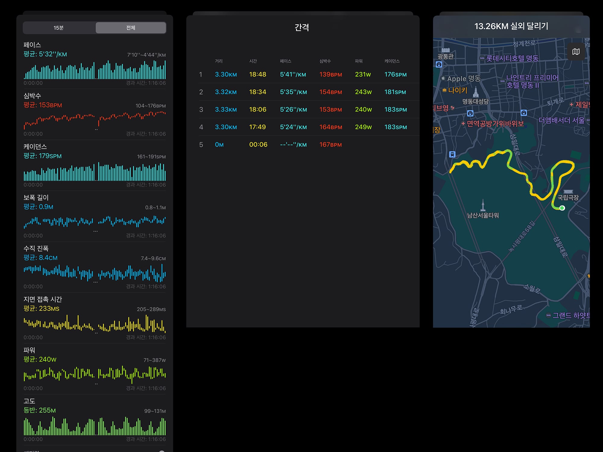
Task: Select the average power 평균: 240W
Action: [40, 359]
